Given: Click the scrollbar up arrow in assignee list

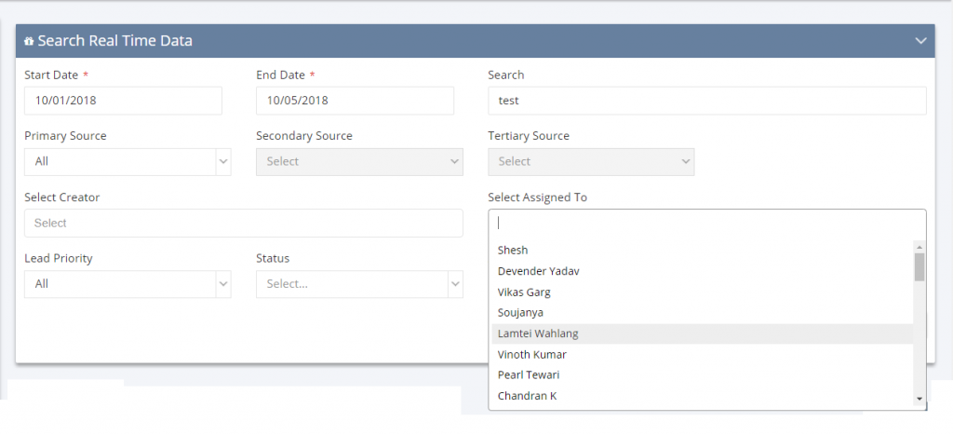Looking at the screenshot, I should [919, 247].
